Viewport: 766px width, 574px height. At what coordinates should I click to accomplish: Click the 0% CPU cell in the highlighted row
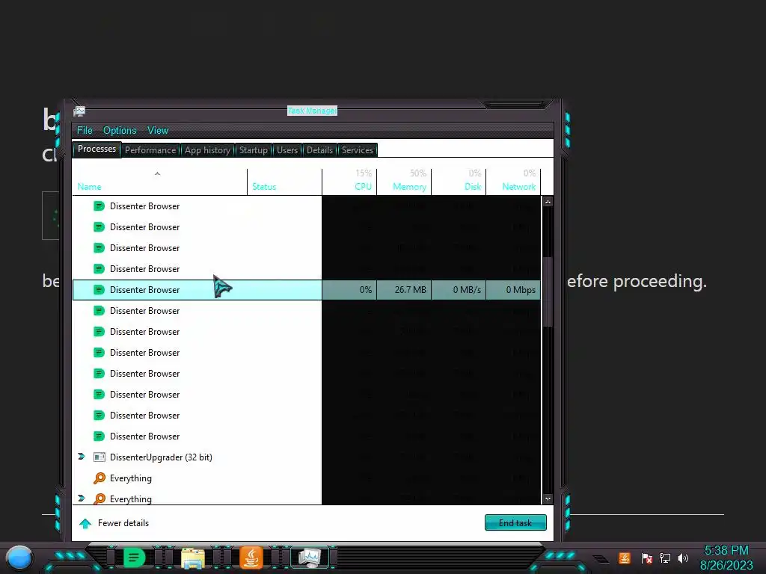(x=349, y=290)
